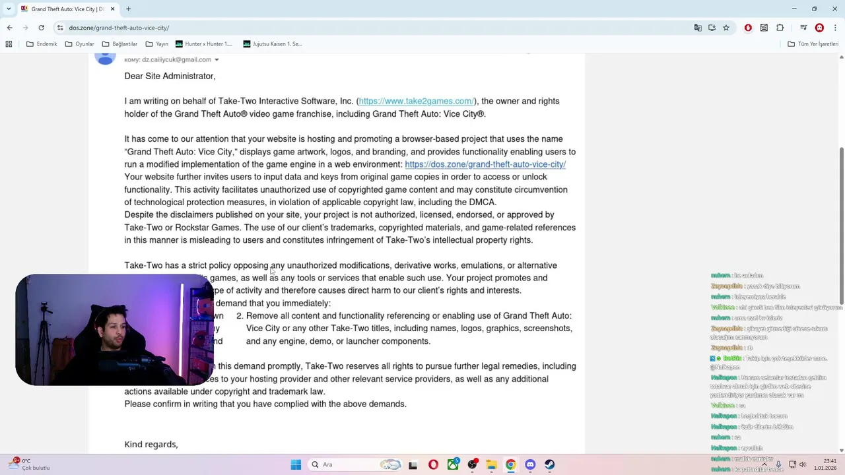
Task: Open the Opera browser taskbar icon
Action: [433, 464]
